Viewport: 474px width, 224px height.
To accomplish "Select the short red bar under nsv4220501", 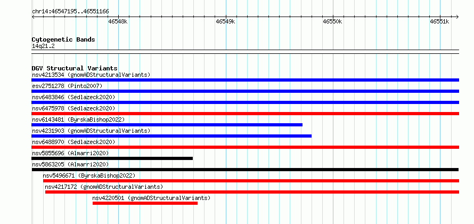I will [x=145, y=203].
